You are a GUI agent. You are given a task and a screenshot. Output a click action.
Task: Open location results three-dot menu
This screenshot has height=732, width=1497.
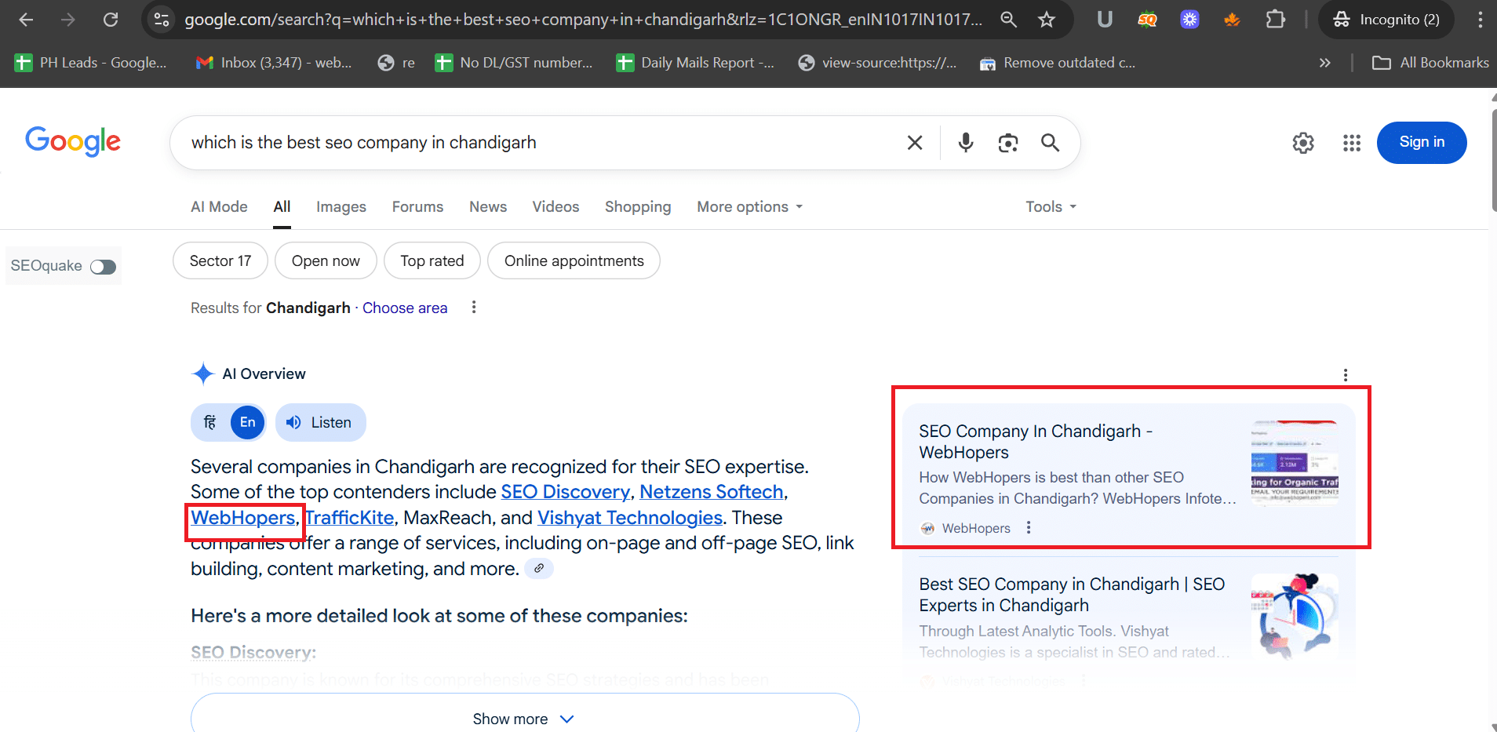(473, 308)
